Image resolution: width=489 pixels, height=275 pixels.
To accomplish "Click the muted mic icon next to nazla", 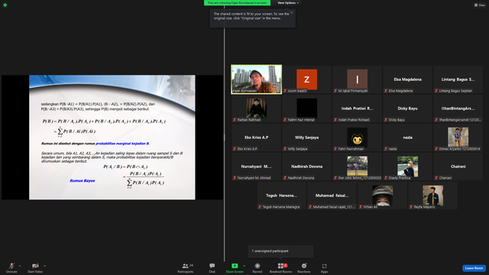I will [386, 149].
